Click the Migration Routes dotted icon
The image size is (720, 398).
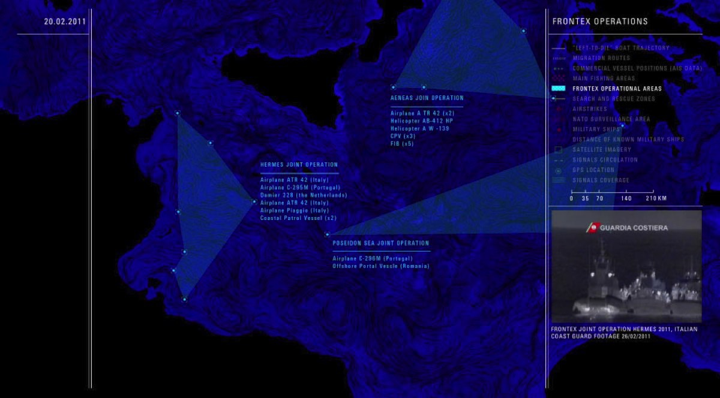(559, 58)
